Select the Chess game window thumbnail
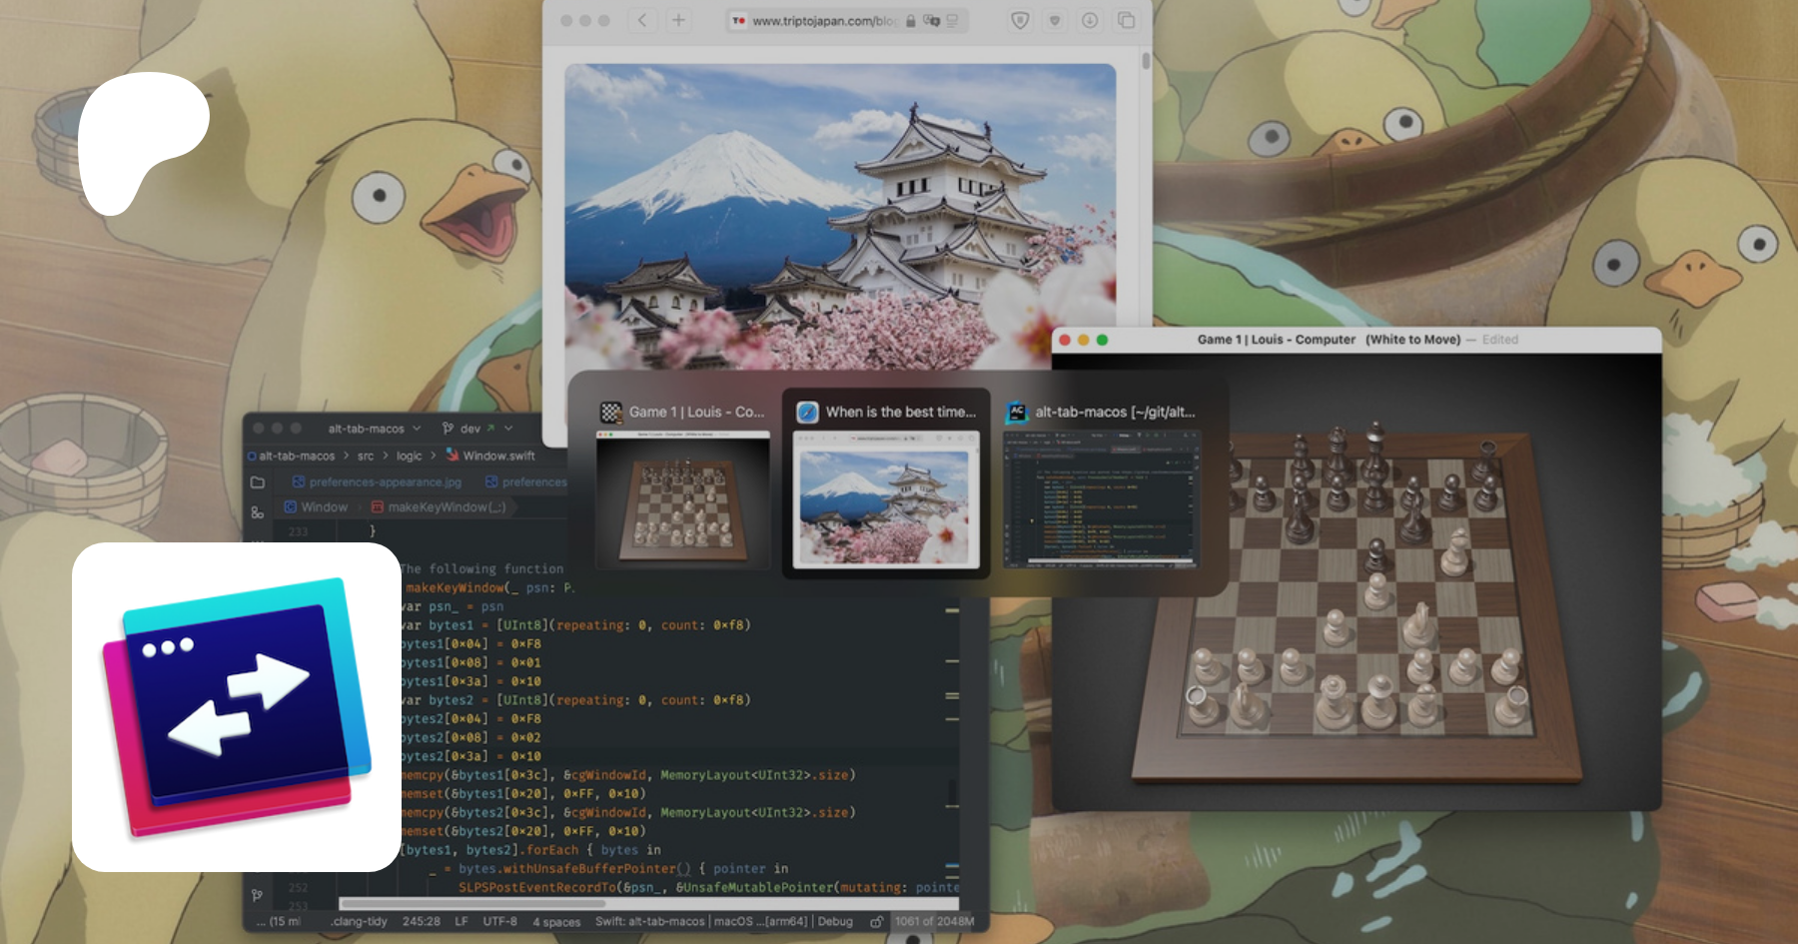Image resolution: width=1798 pixels, height=944 pixels. click(683, 495)
